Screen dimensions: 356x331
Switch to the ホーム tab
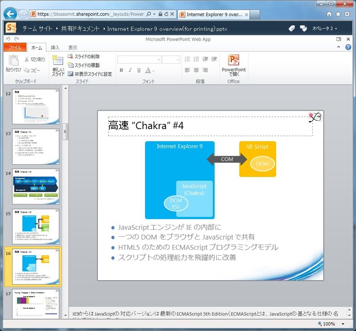pos(37,47)
